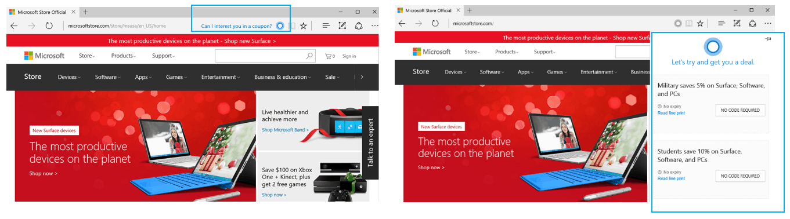Viewport: 790px width, 219px height.
Task: Click the favorites star in the coupon-prompt window
Action: tap(304, 25)
